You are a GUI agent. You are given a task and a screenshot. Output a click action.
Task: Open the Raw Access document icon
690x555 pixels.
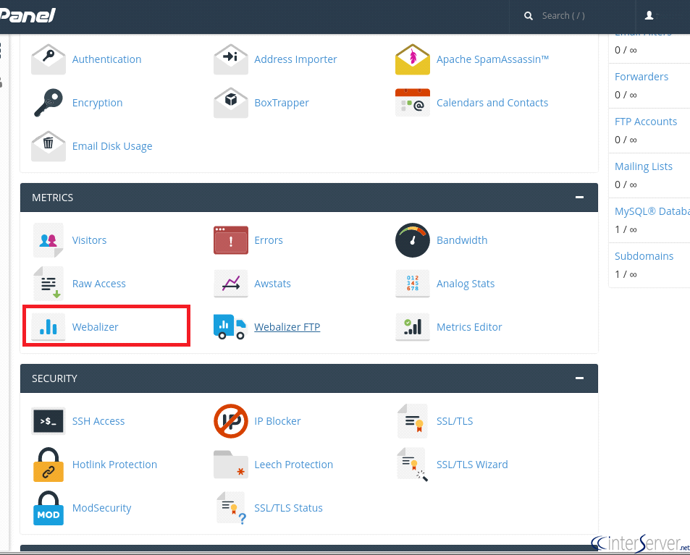point(49,284)
